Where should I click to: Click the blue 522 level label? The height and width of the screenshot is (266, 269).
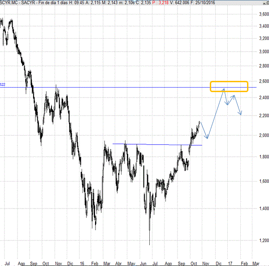[x=3, y=84]
